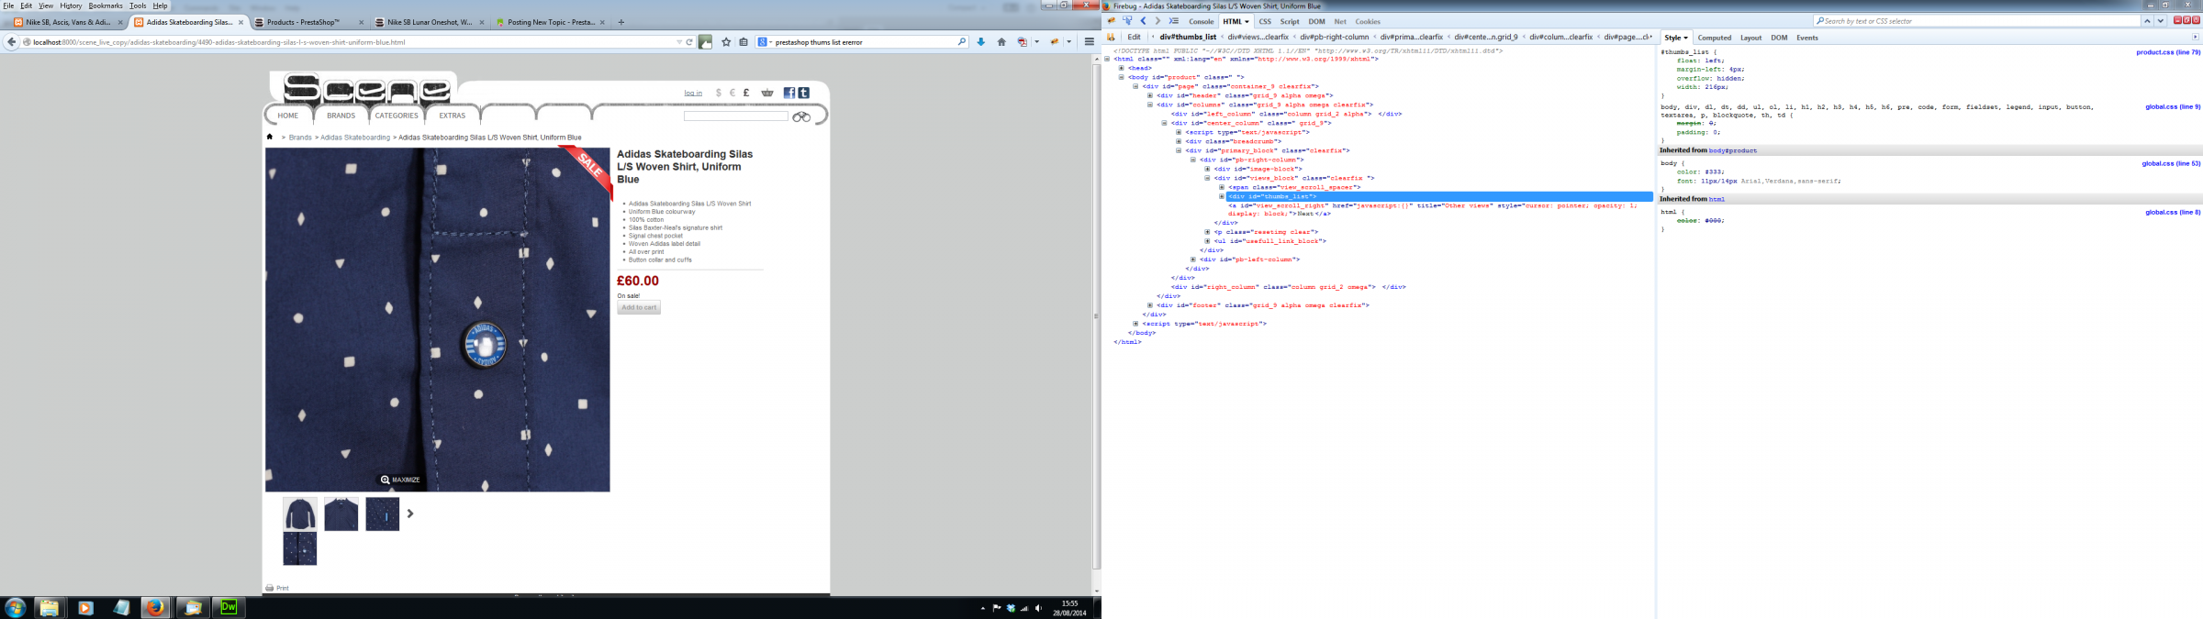Expand the div id="image-block" node

[x=1208, y=169]
